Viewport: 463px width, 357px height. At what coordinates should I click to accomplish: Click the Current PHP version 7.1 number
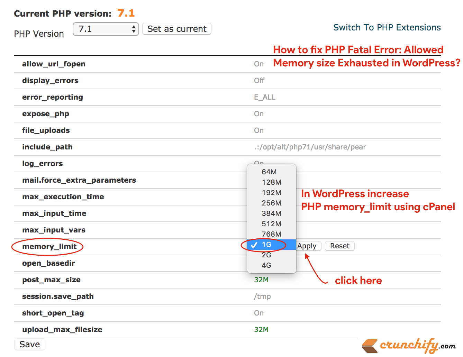126,13
